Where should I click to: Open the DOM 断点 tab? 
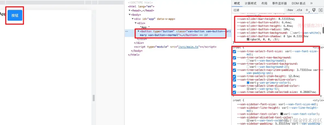[x=298, y=4]
